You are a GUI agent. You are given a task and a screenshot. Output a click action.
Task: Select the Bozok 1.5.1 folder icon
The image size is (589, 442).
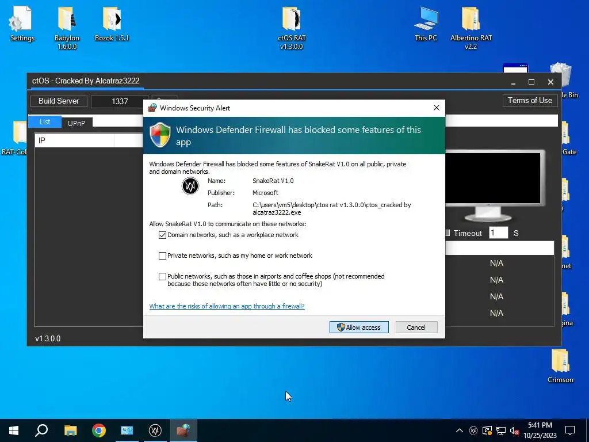tap(112, 24)
